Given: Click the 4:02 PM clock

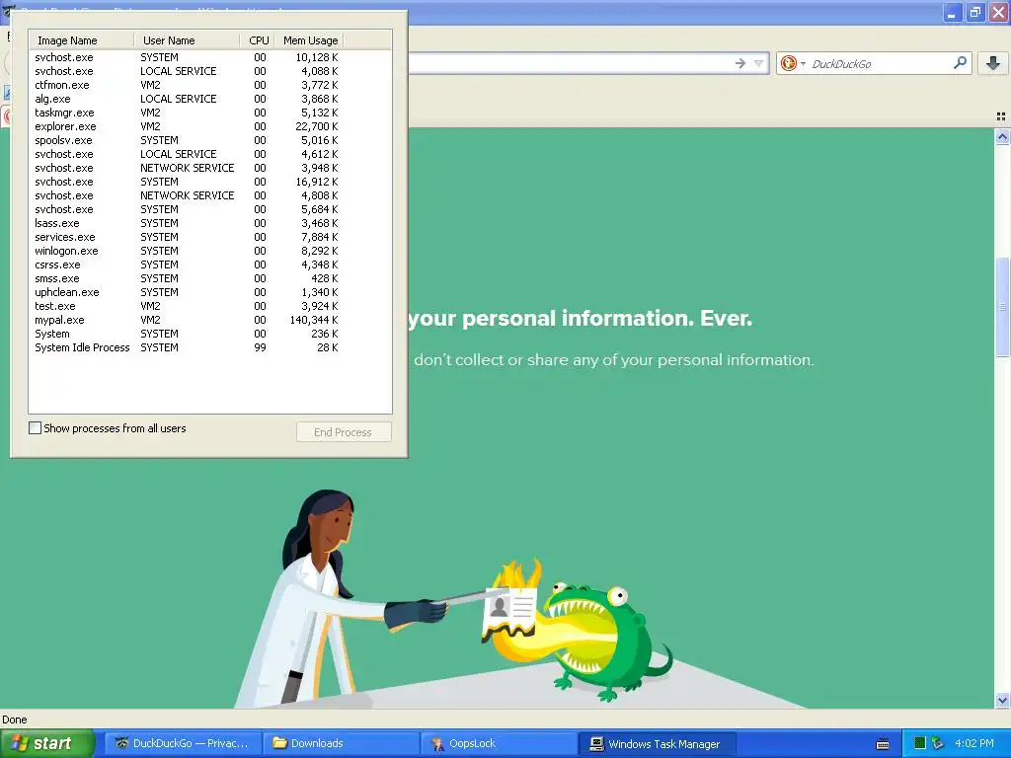Looking at the screenshot, I should [x=974, y=743].
